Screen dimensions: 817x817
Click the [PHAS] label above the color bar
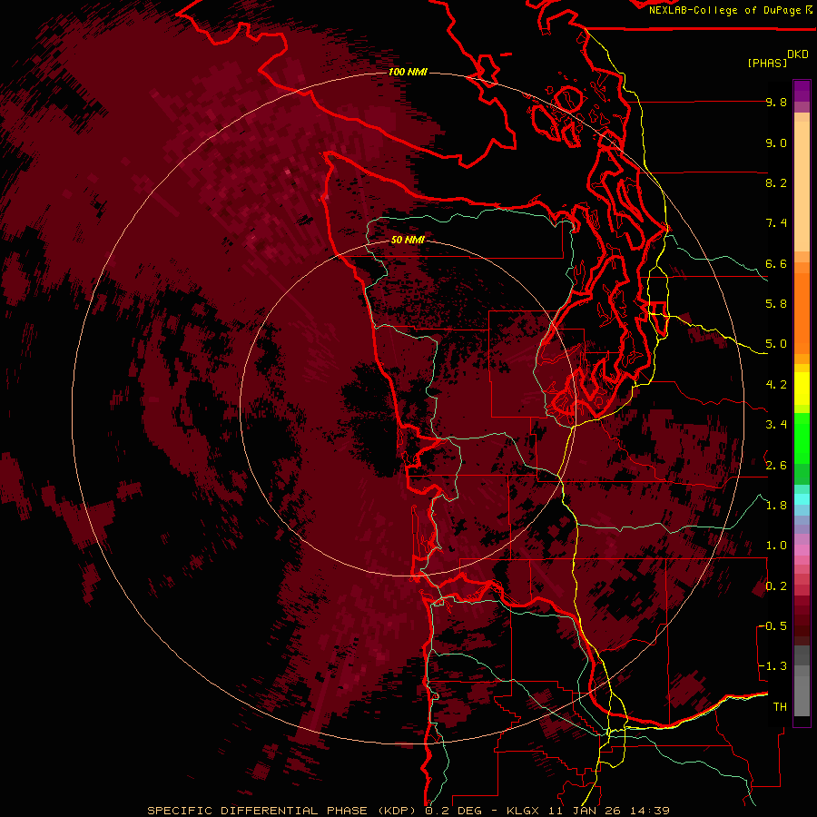coord(767,64)
